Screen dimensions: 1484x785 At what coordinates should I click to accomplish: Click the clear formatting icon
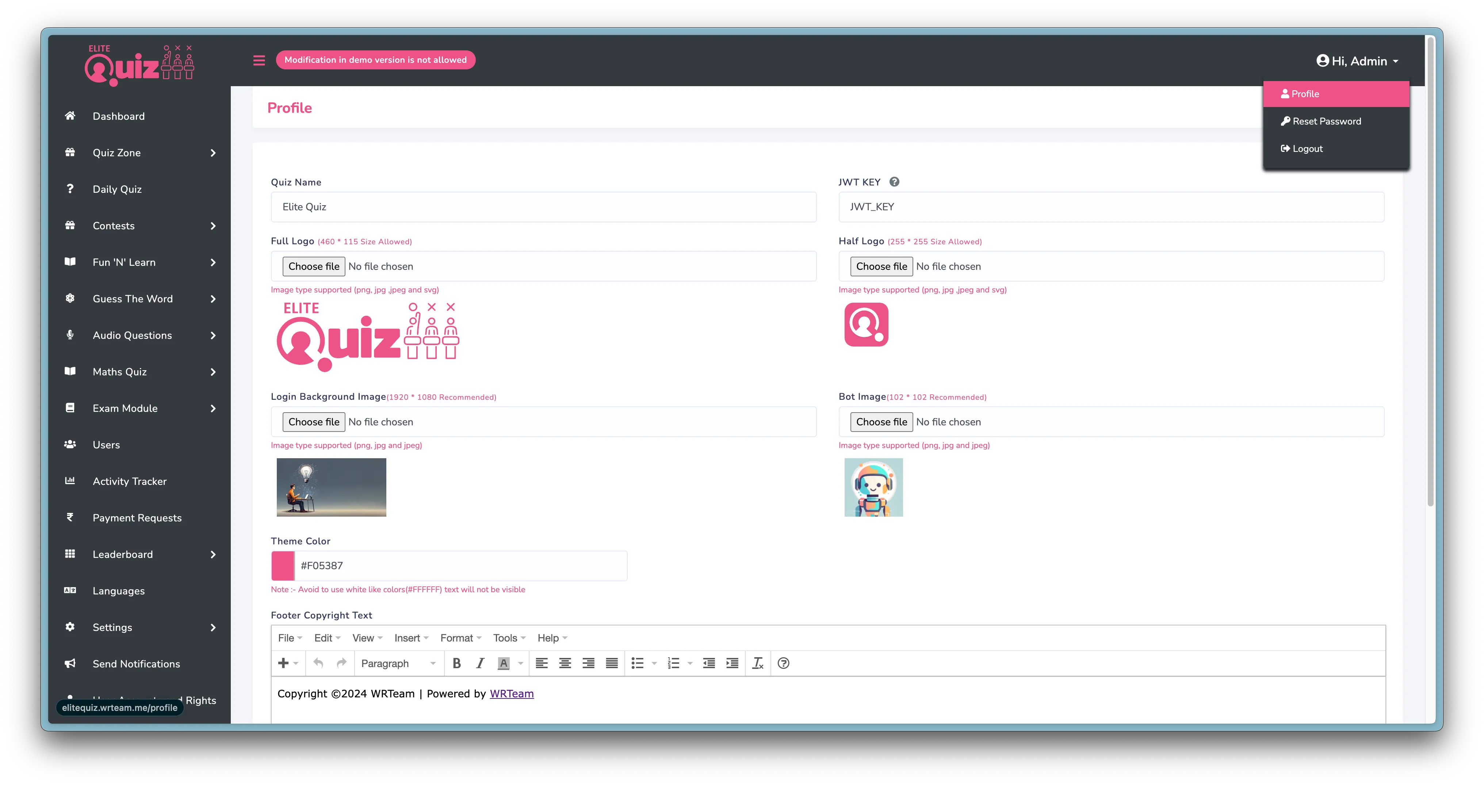758,663
